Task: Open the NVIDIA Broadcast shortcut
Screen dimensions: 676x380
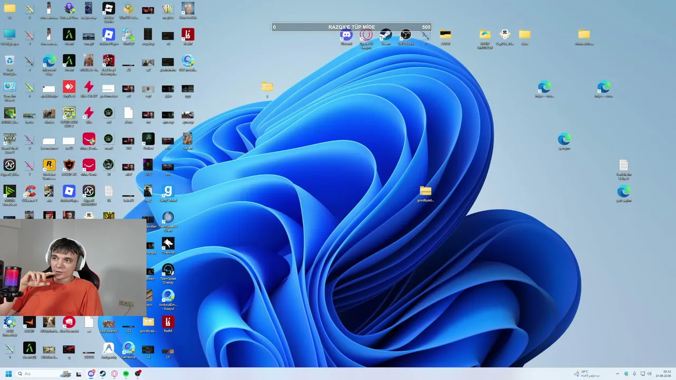Action: click(x=10, y=195)
